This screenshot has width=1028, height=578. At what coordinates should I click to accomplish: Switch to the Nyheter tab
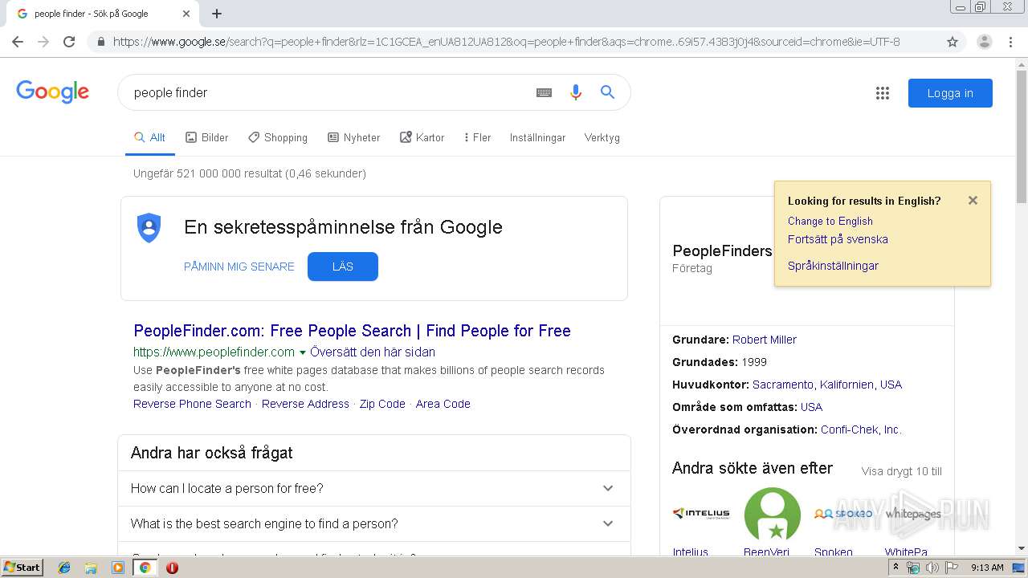coord(354,138)
